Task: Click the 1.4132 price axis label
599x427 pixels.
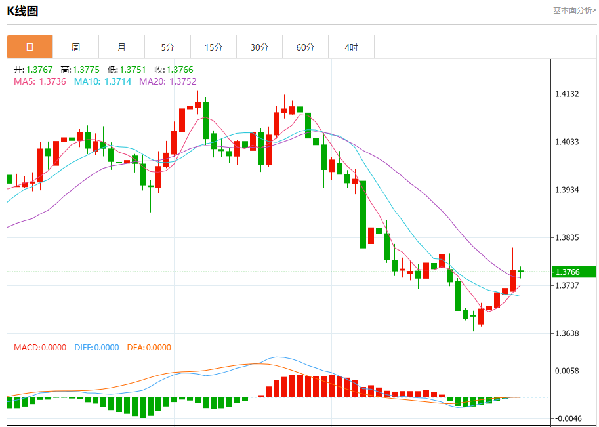Action: click(x=567, y=94)
